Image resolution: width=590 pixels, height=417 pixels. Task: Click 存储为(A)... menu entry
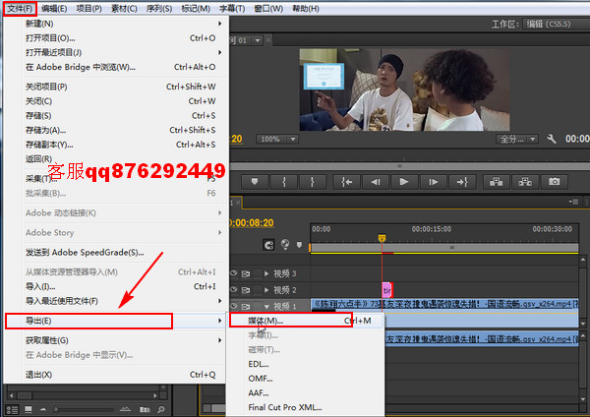click(x=123, y=130)
